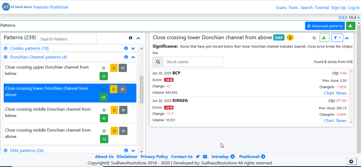361x167 pixels.
Task: Click the email envelope icon in footer
Action: click(205, 156)
